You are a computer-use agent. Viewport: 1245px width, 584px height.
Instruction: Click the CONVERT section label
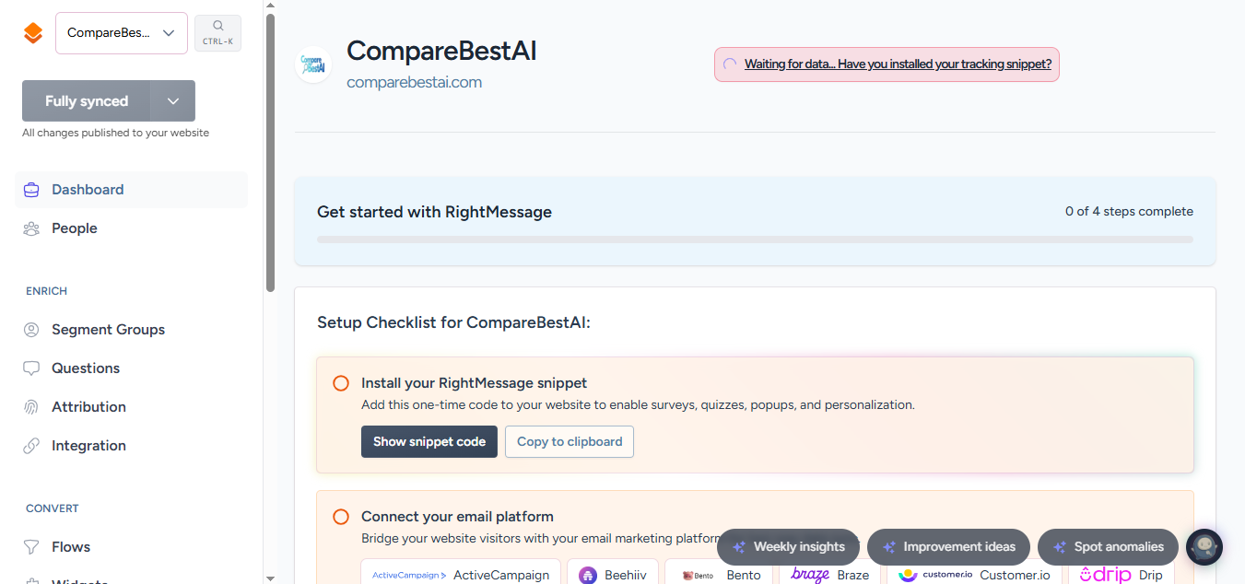53,508
